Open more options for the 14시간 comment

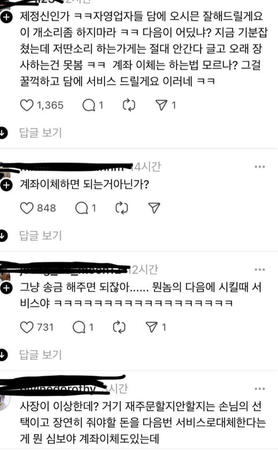[260, 167]
